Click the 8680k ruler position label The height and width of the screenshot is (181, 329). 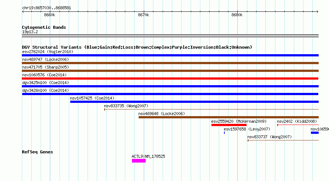click(x=237, y=15)
